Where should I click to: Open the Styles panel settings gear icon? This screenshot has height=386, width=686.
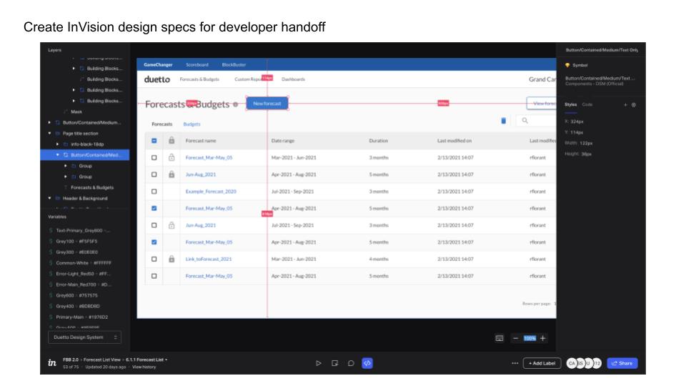(x=634, y=104)
